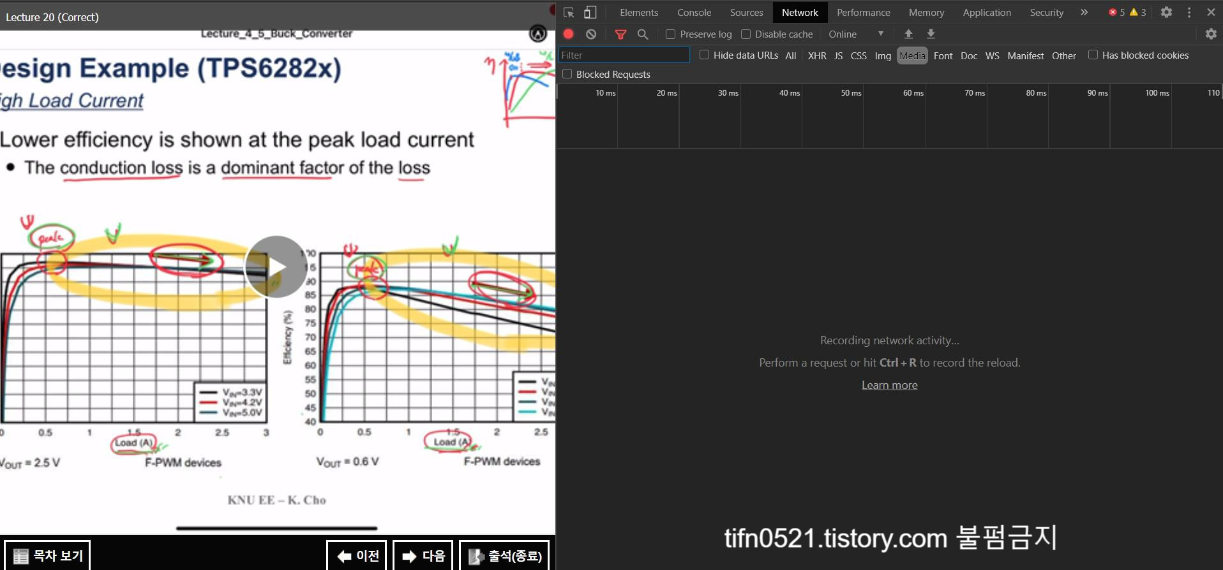Screen dimensions: 1223x570
Task: Click the network Filter text field
Action: click(x=624, y=55)
